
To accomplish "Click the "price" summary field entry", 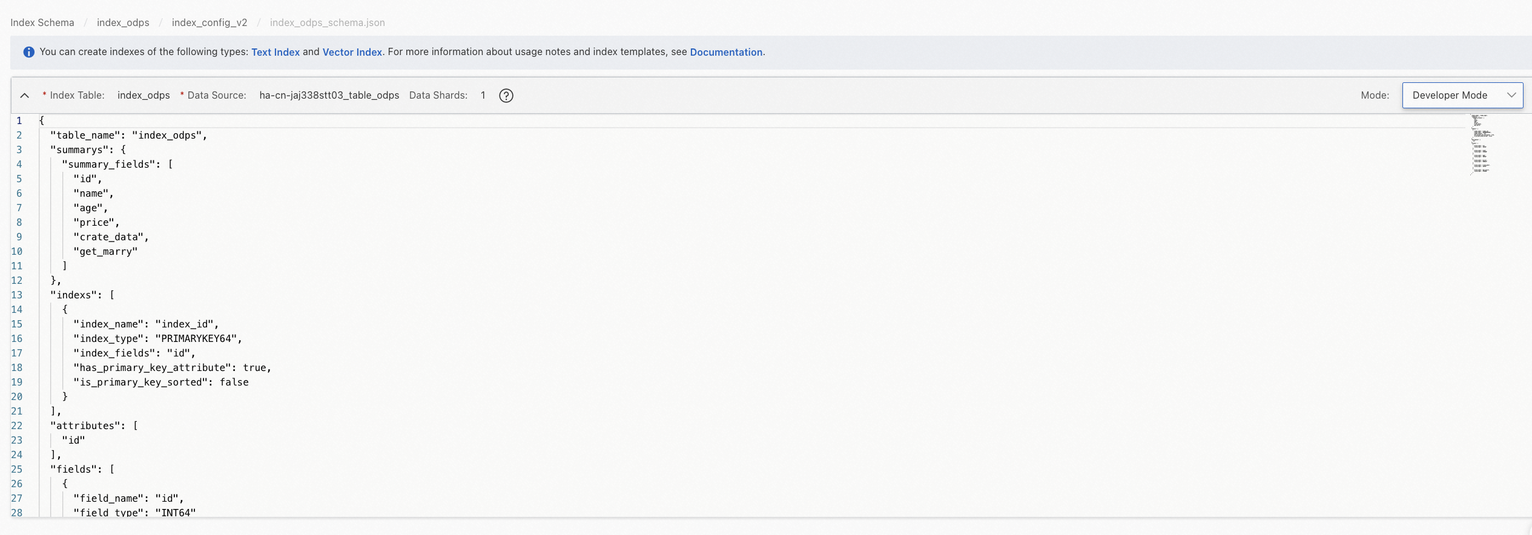I will tap(96, 222).
